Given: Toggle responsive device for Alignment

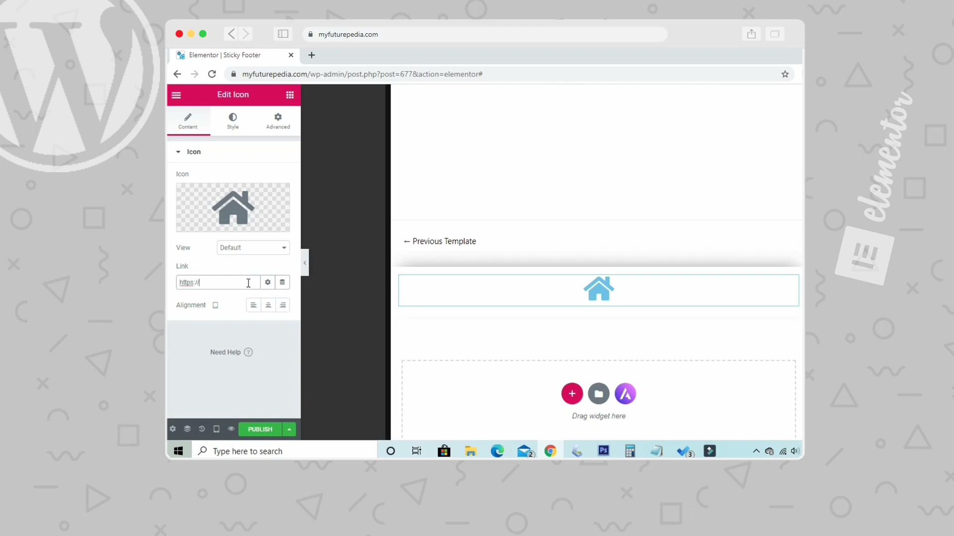Looking at the screenshot, I should 216,305.
